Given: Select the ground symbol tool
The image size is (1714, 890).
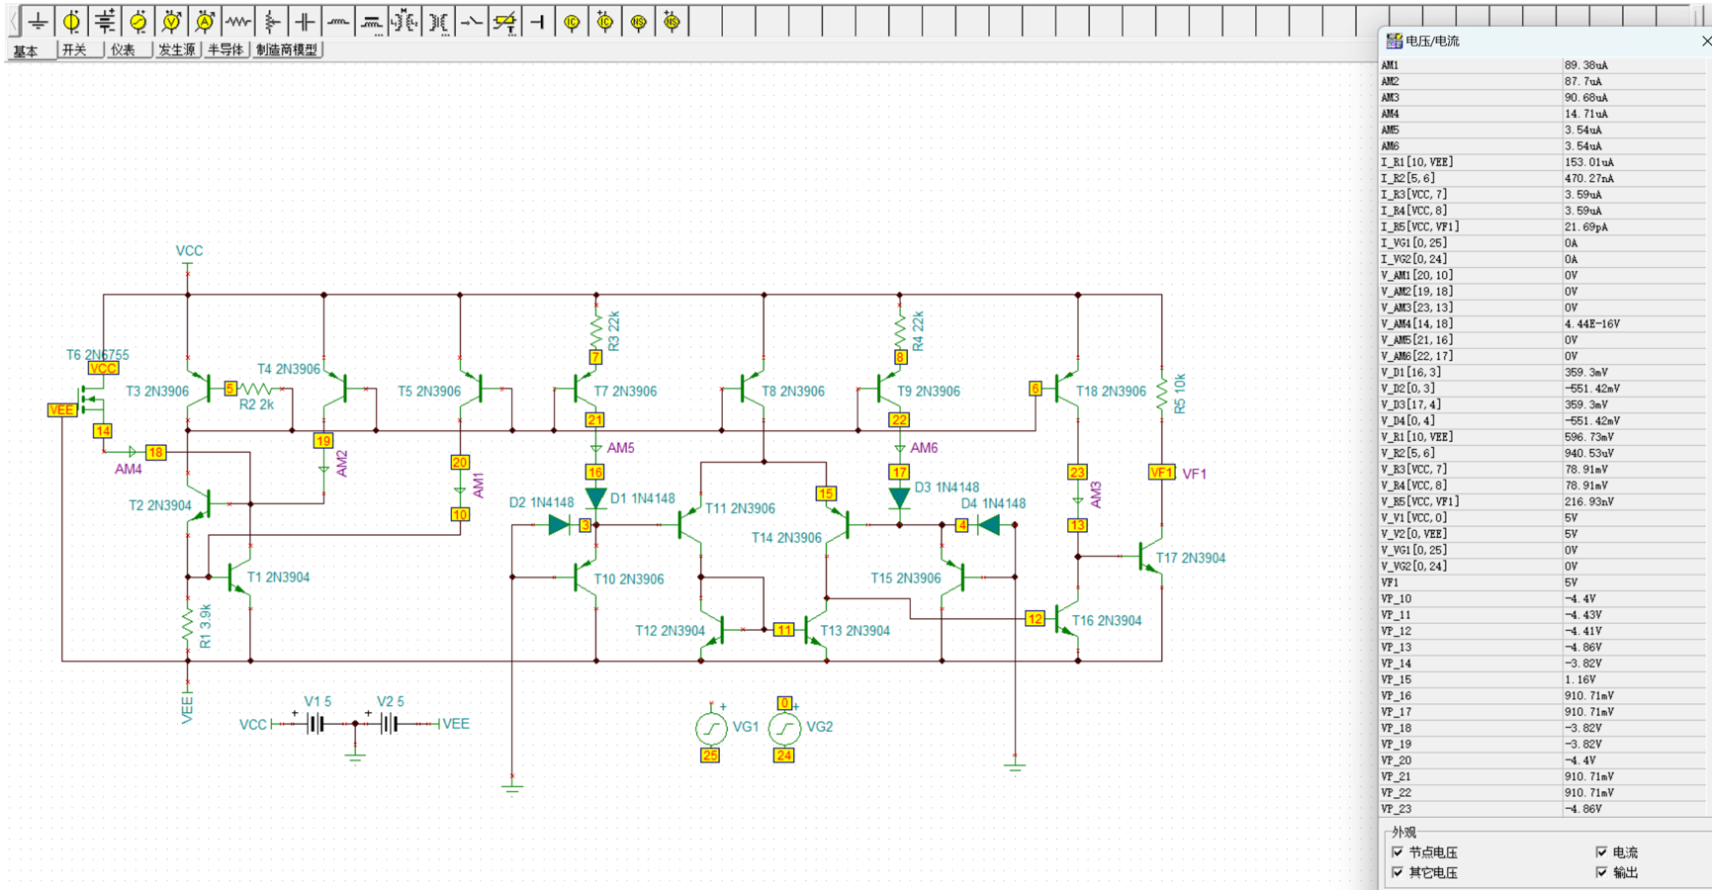Looking at the screenshot, I should (x=39, y=21).
